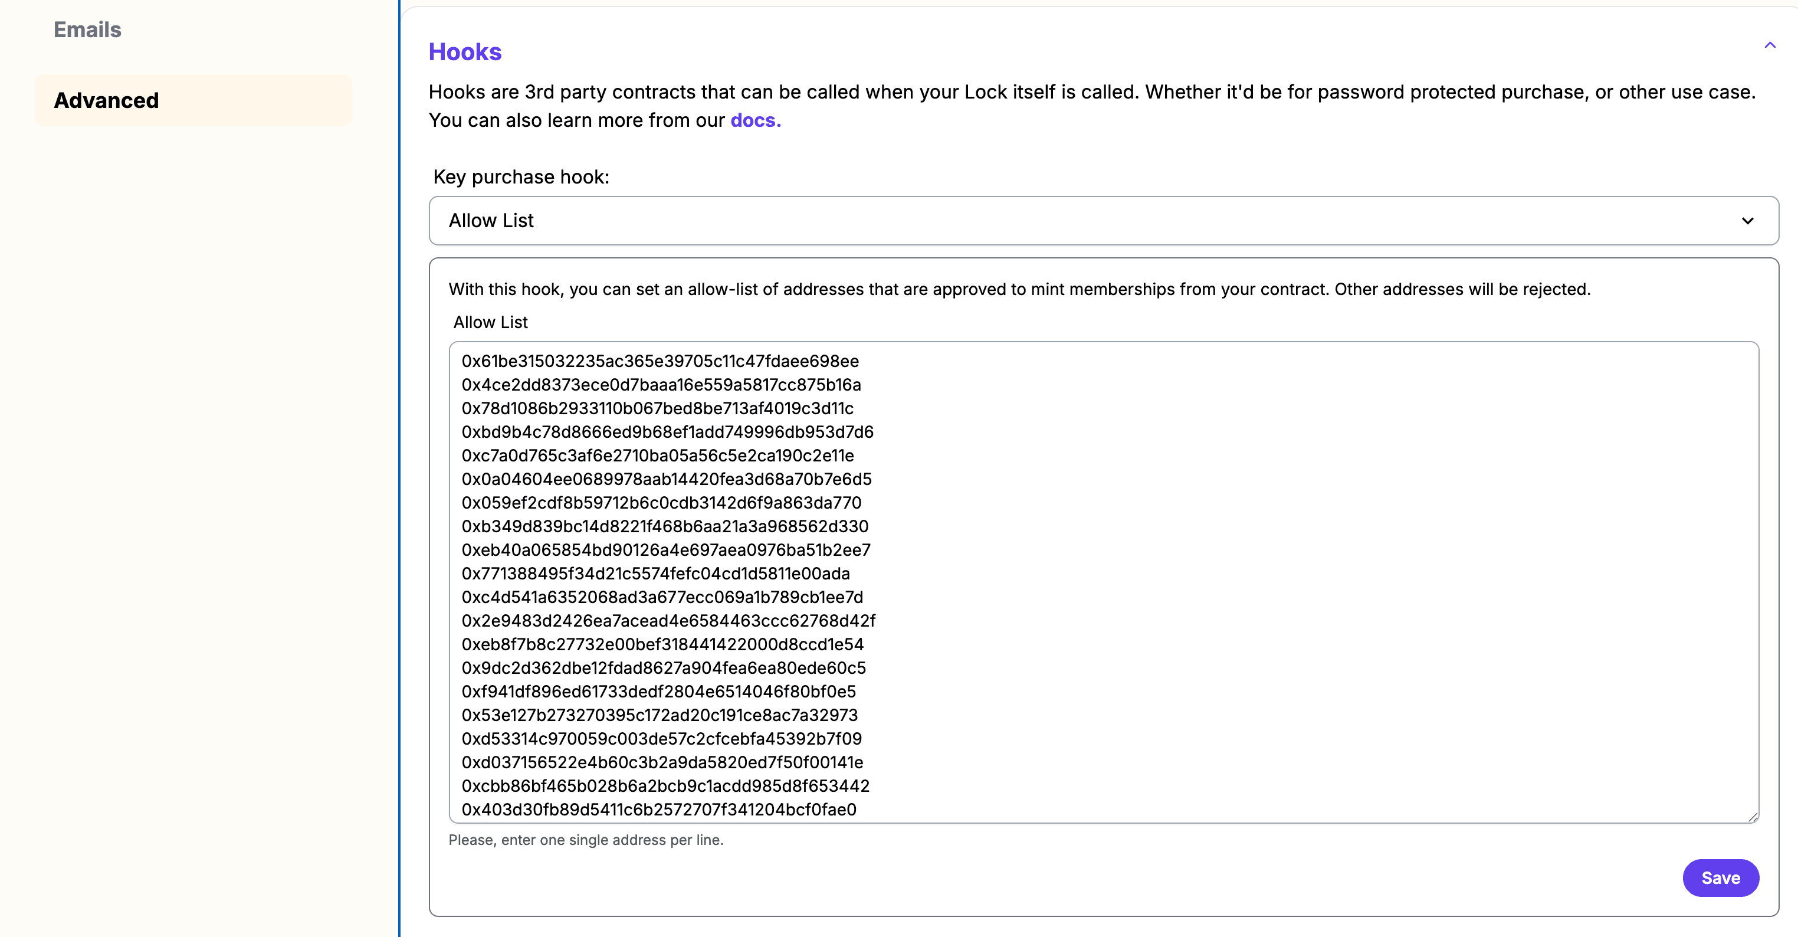Save the allow list settings
The height and width of the screenshot is (937, 1798).
click(x=1720, y=877)
